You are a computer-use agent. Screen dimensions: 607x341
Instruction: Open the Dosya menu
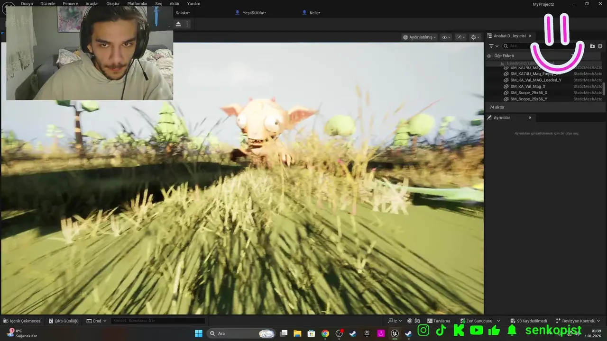point(27,3)
